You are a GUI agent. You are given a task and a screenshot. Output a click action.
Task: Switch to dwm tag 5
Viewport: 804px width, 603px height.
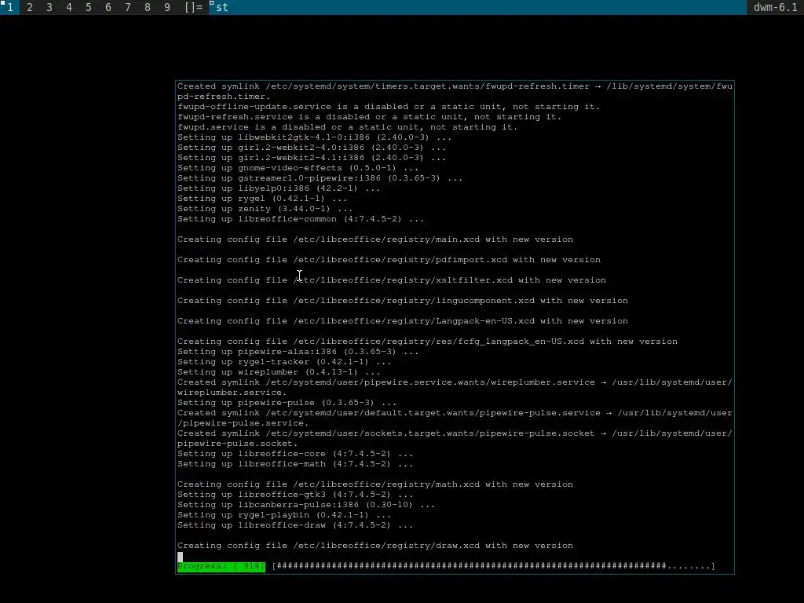pyautogui.click(x=88, y=7)
